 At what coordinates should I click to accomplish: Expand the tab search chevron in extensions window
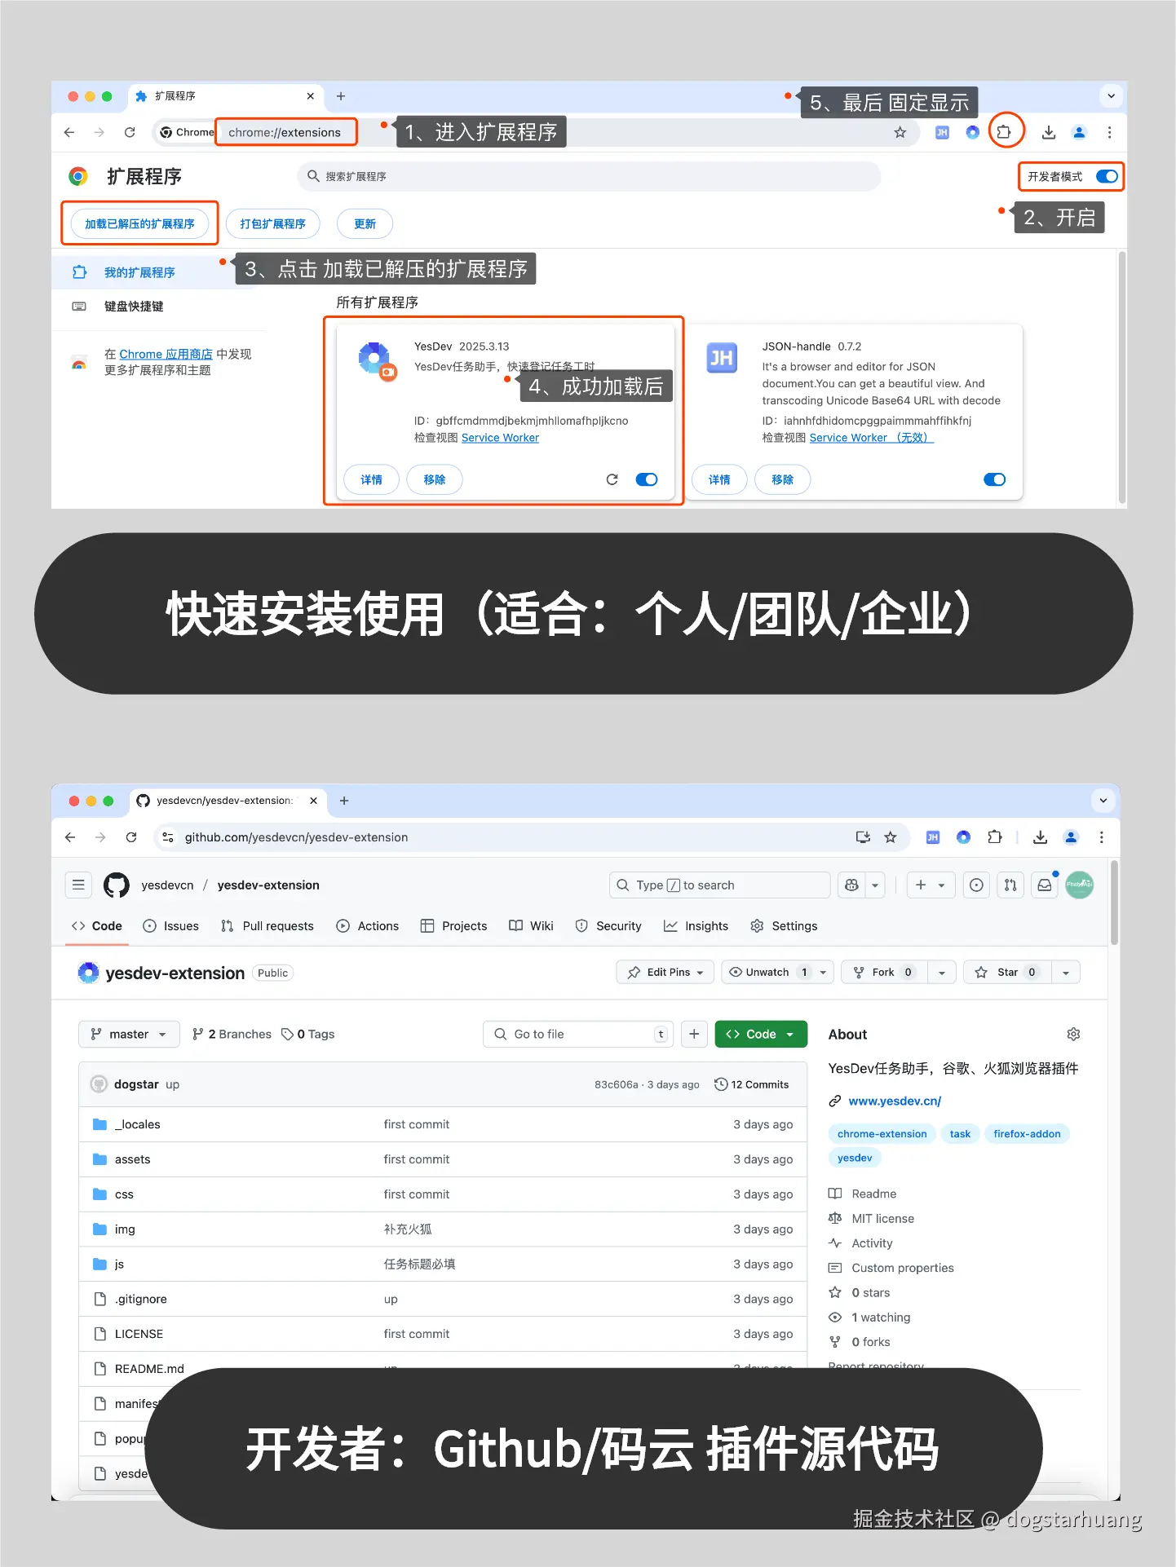pyautogui.click(x=1111, y=96)
